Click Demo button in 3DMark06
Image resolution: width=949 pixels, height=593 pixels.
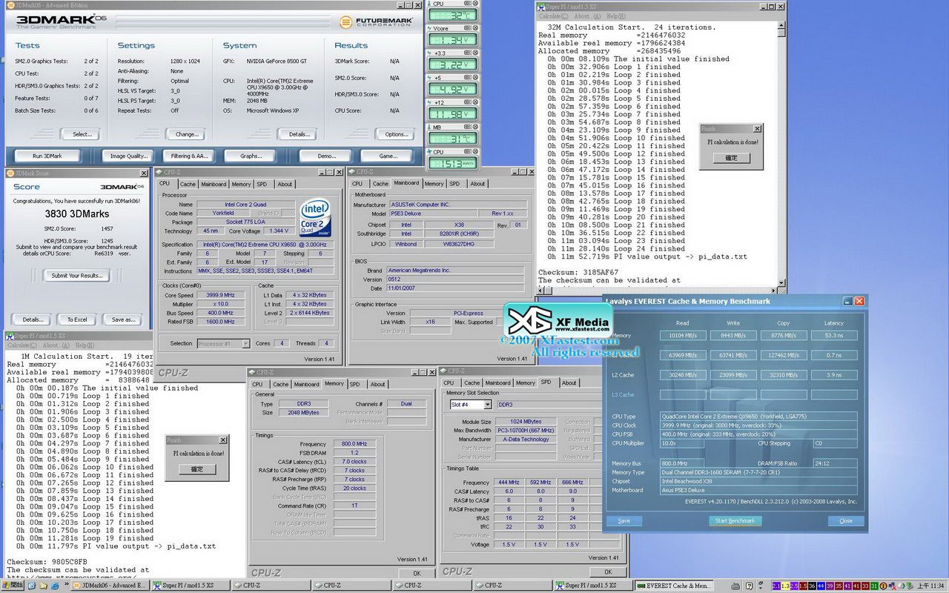coord(325,156)
